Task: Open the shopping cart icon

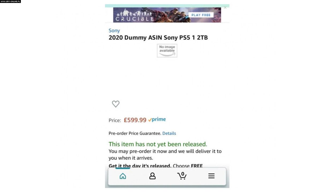Action: pyautogui.click(x=182, y=176)
